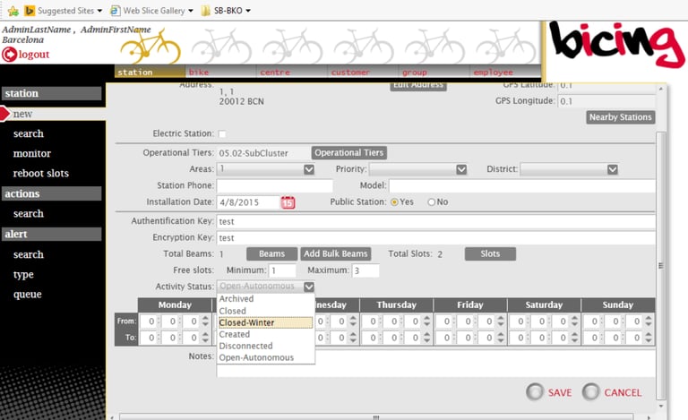Click the Nearby Stations button

point(621,117)
